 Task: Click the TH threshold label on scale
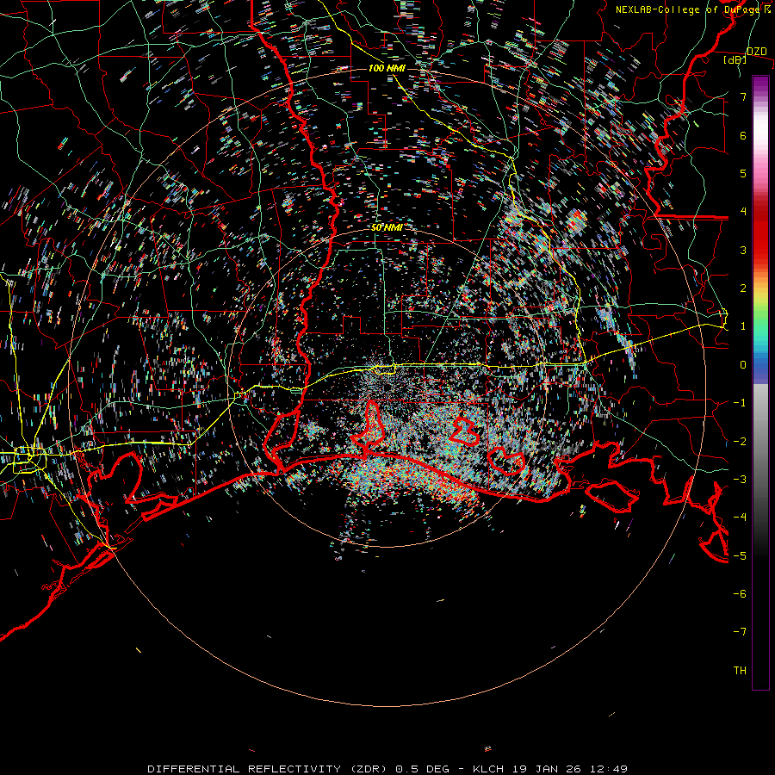(740, 671)
